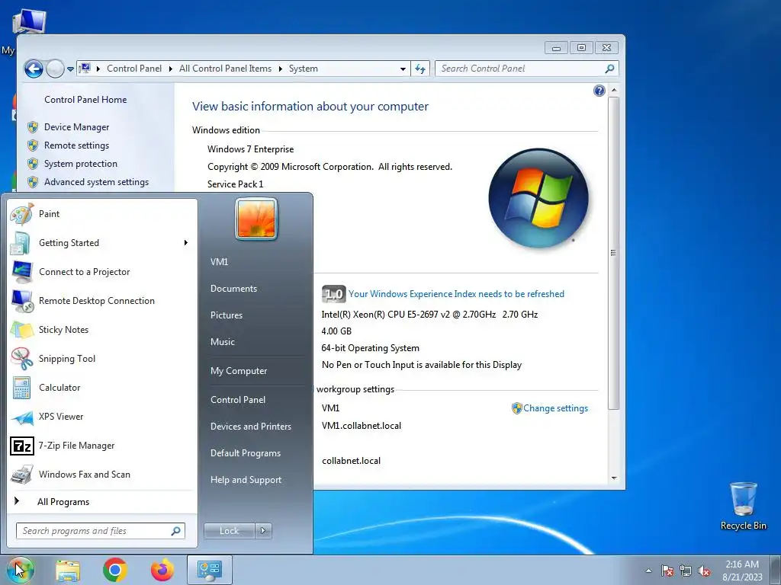Click the Start orb button
Screen dimensions: 781x585
pyautogui.click(x=20, y=570)
